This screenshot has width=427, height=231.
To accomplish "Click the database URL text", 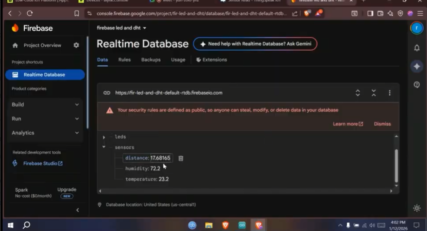I will pos(169,93).
